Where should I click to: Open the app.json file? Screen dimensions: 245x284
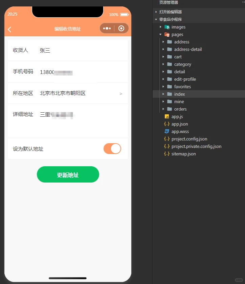coord(180,124)
